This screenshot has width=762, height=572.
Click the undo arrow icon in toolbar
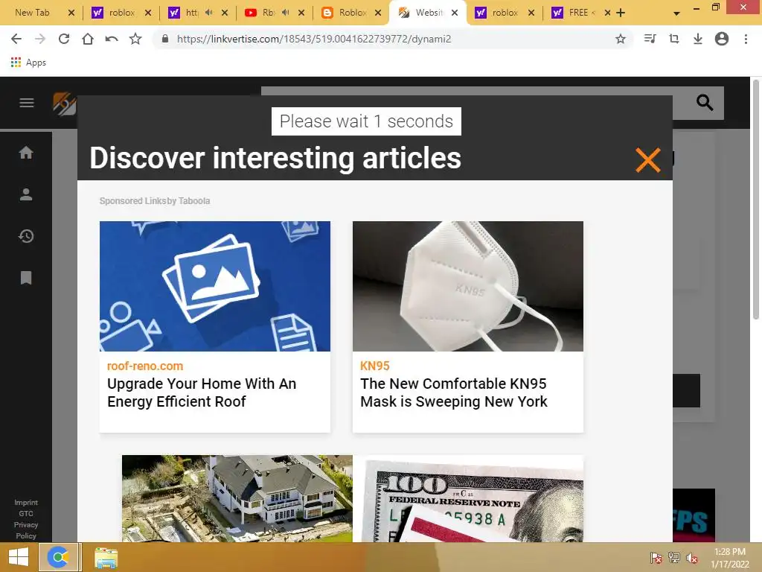point(112,39)
